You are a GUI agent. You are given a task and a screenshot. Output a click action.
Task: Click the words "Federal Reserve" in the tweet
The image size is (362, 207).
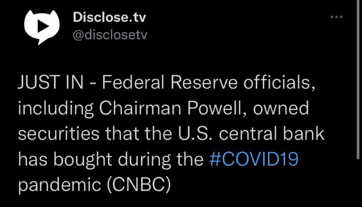[x=170, y=82]
